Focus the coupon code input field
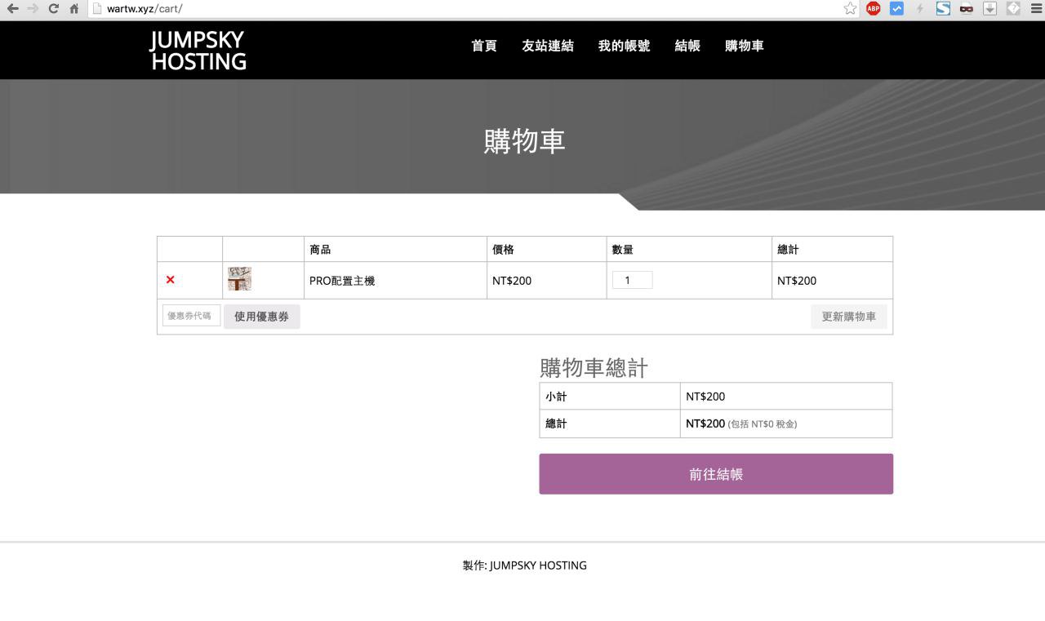 (191, 316)
